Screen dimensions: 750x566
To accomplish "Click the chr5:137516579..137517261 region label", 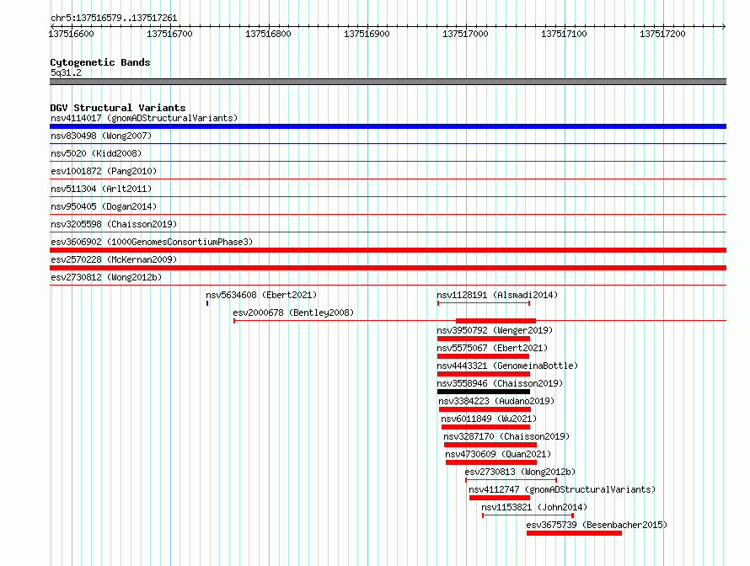I will tap(114, 18).
